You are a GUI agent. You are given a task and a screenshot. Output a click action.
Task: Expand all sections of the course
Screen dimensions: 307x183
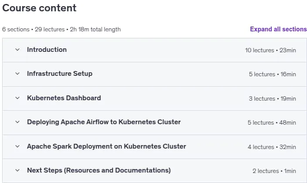click(x=278, y=29)
